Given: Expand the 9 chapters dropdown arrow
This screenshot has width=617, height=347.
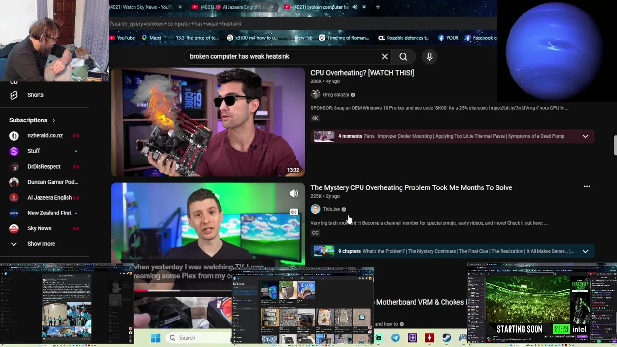Looking at the screenshot, I should pos(585,251).
